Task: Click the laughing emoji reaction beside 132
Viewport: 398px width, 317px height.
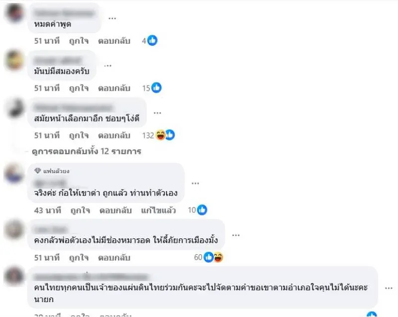Action: coord(161,135)
